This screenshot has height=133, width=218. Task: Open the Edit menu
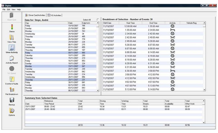pos(9,10)
